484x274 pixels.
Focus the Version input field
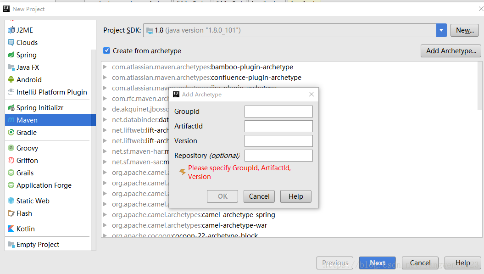[278, 141]
